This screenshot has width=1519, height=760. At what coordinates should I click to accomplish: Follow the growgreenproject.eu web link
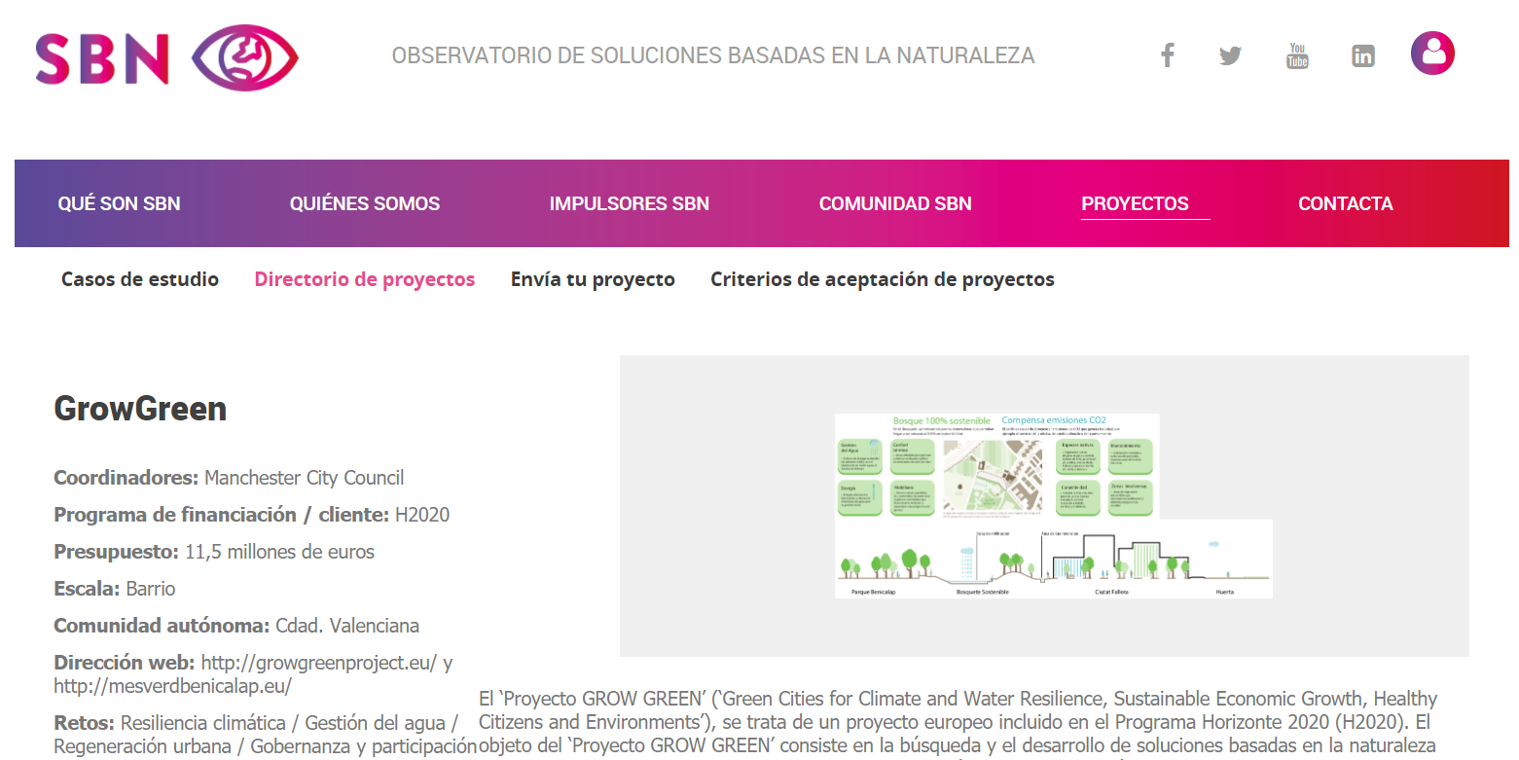pyautogui.click(x=318, y=663)
